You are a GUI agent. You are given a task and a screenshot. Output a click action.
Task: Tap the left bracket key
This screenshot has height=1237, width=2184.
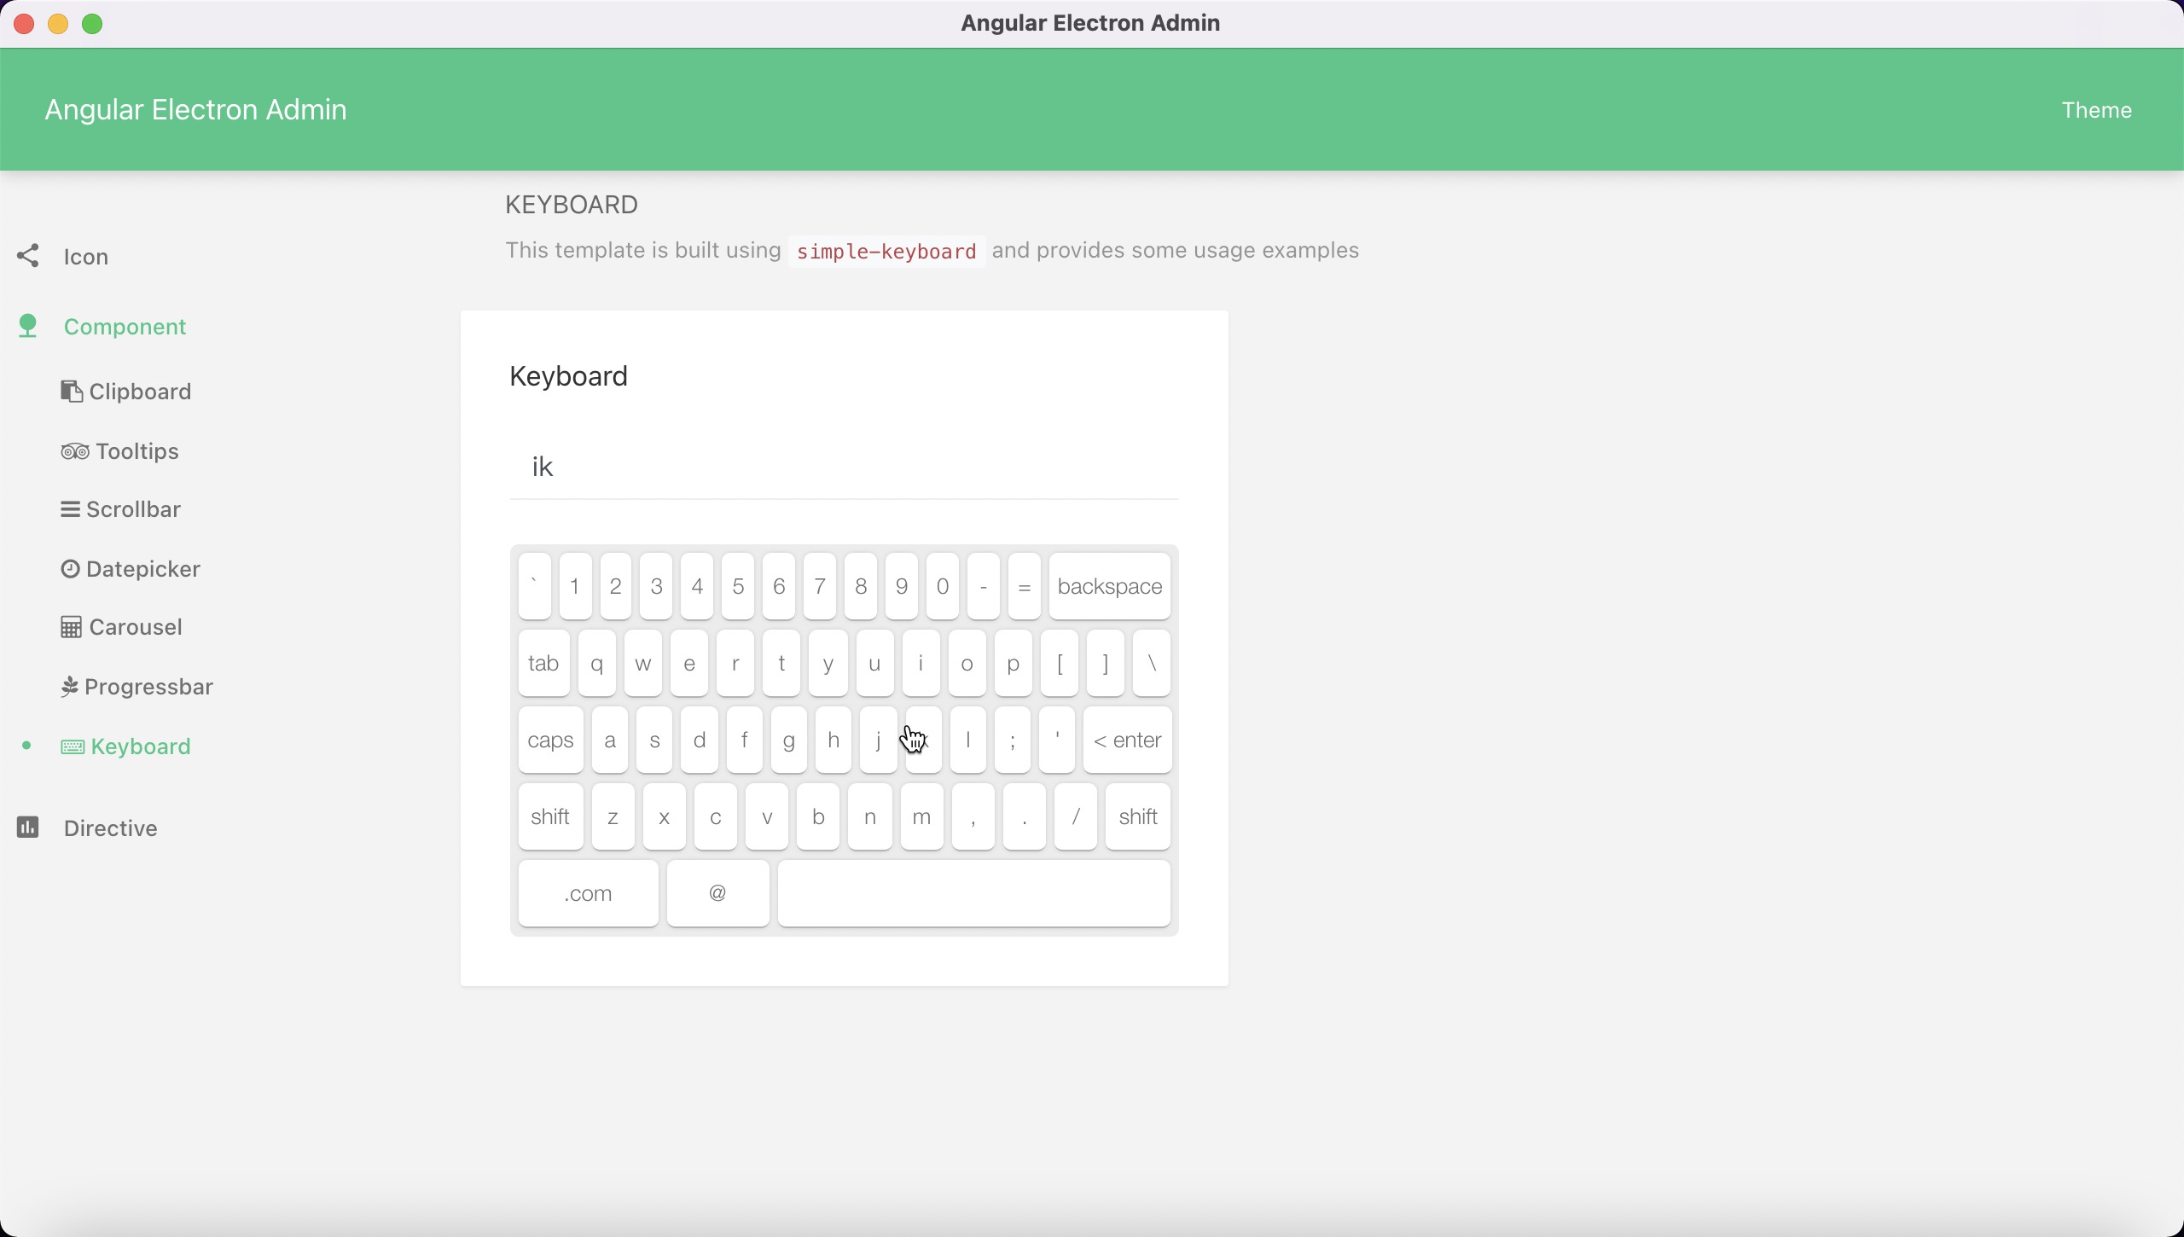click(x=1060, y=663)
